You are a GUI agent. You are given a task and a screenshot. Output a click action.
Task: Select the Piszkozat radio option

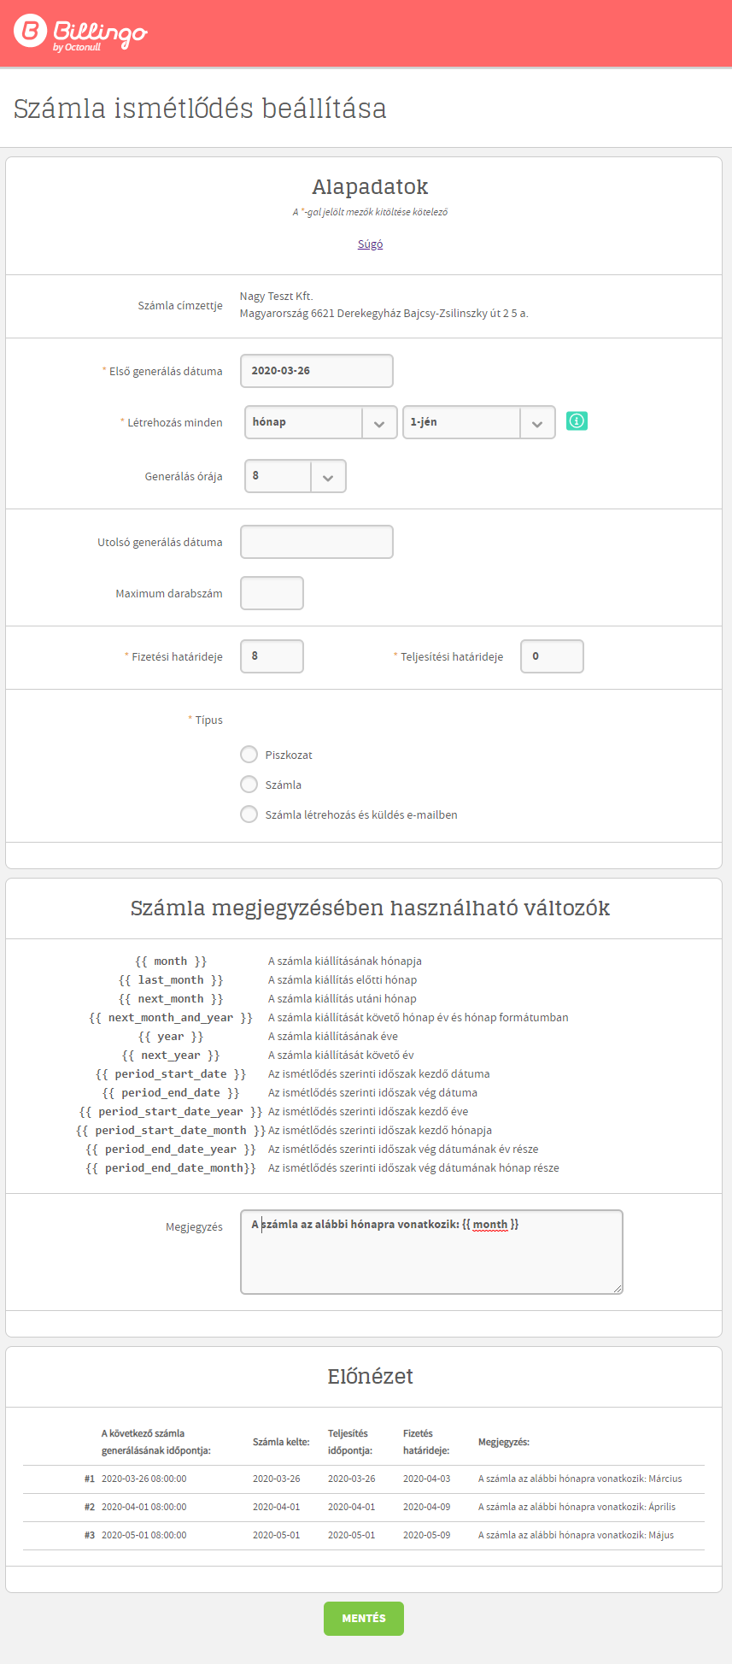click(x=249, y=755)
